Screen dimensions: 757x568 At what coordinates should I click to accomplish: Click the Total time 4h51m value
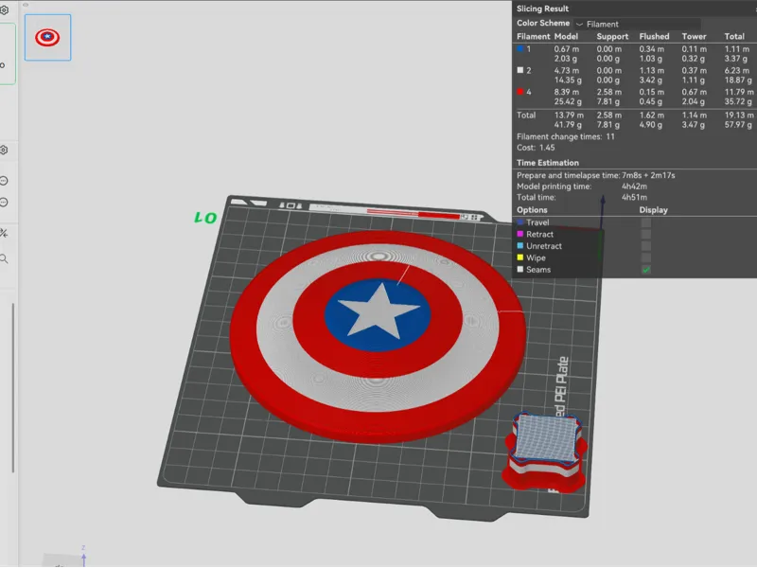click(x=634, y=197)
